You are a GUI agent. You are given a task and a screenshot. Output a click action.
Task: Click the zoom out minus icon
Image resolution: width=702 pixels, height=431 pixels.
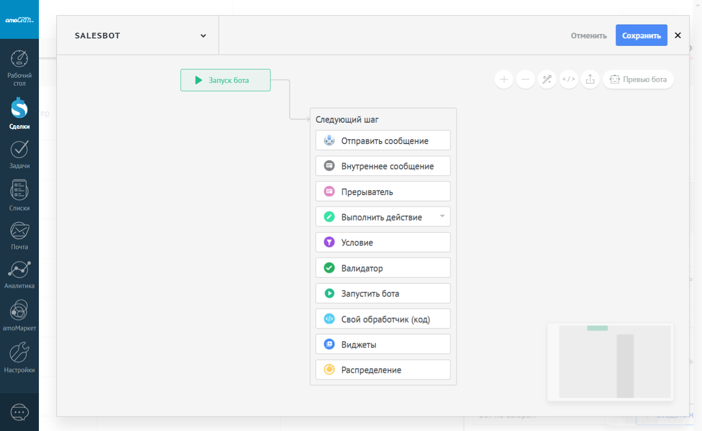click(525, 79)
